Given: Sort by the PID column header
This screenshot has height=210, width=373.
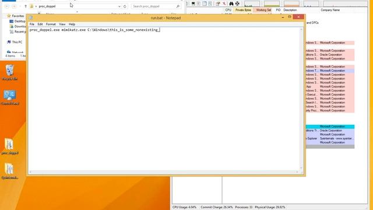Looking at the screenshot, I should 278,10.
